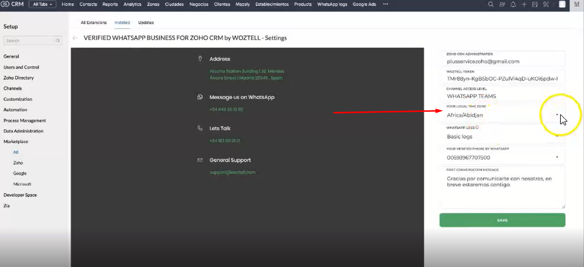Expand Zoho Directory in sidebar
Image resolution: width=584 pixels, height=267 pixels.
19,78
